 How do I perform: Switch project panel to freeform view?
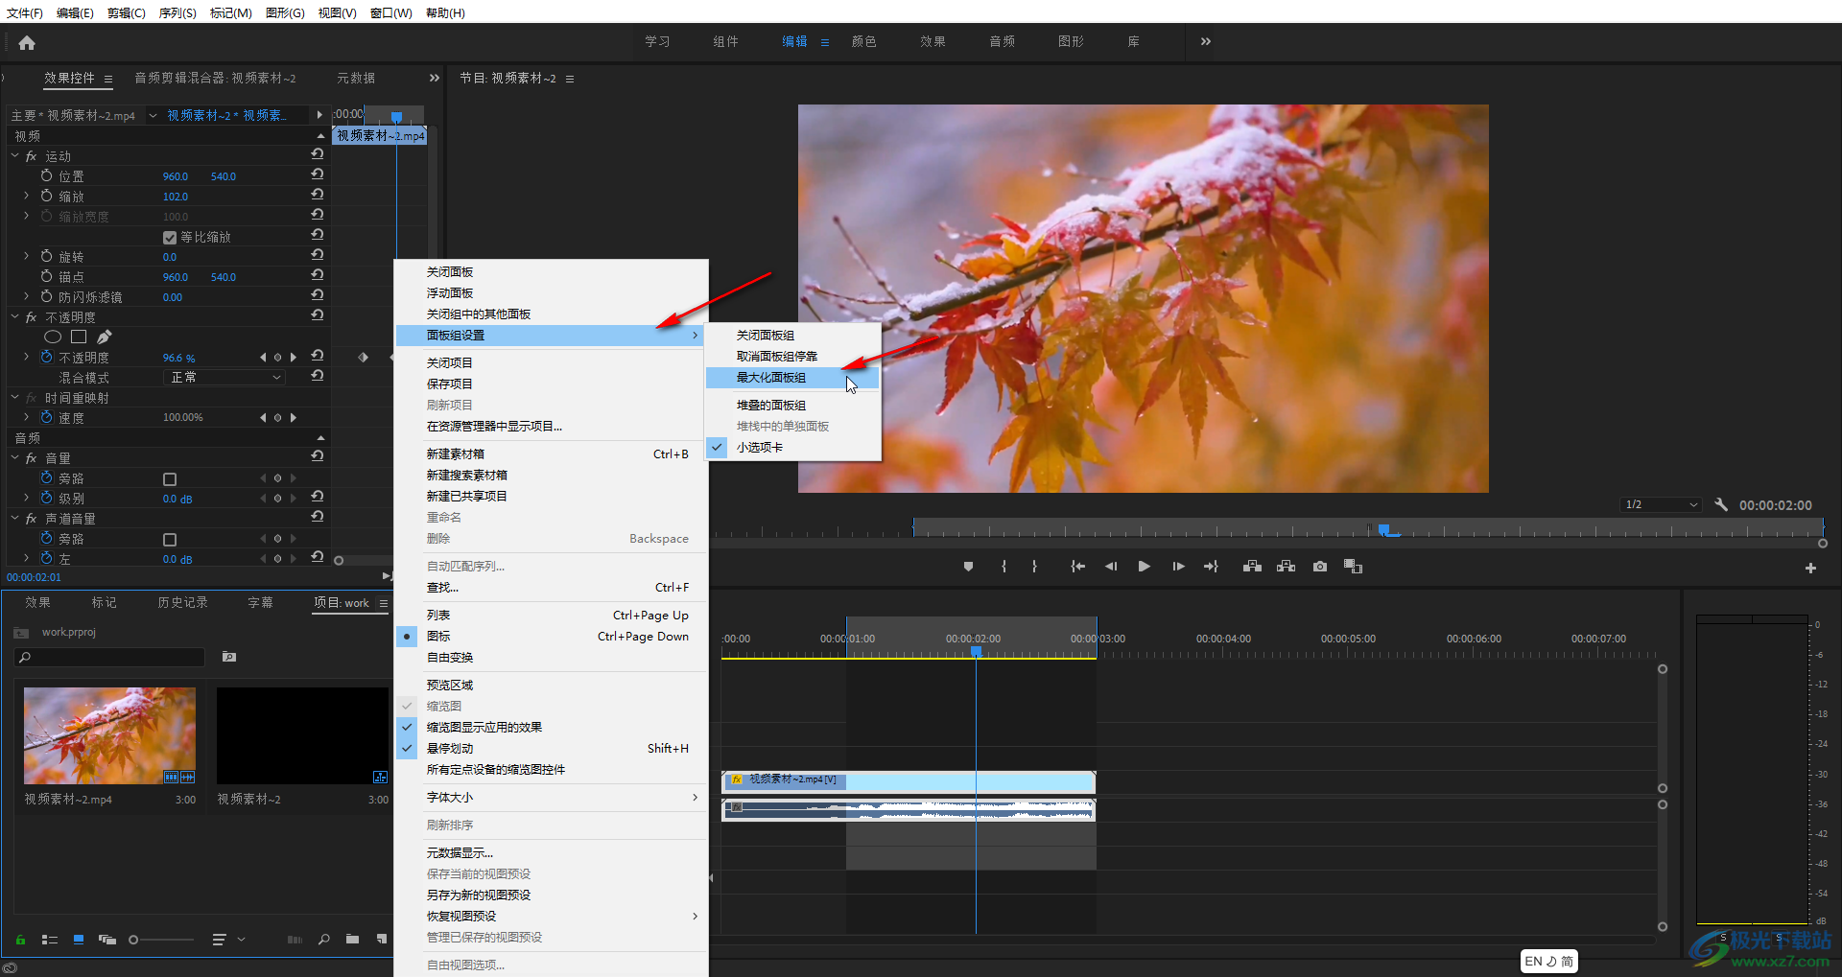pos(107,940)
